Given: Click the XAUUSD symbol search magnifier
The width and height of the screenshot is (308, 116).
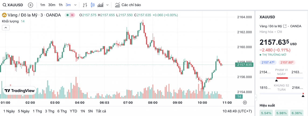Looking at the screenshot, I should (x=4, y=5).
